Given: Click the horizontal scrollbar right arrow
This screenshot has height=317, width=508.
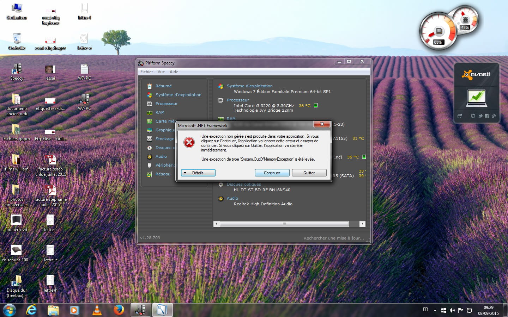Looking at the screenshot, I should click(362, 224).
